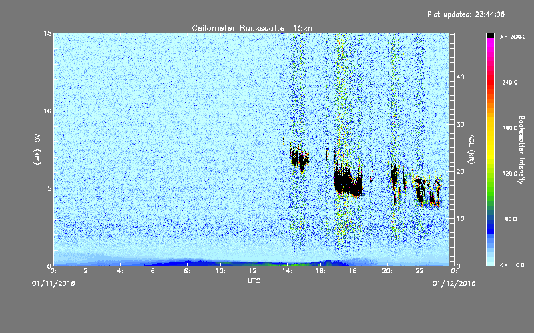Click the 20 kft tick label on right axis
This screenshot has height=333, width=534.
coord(460,172)
